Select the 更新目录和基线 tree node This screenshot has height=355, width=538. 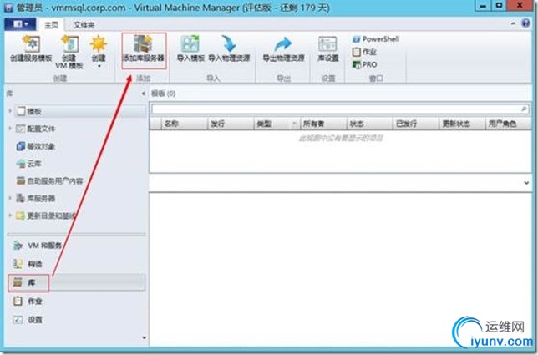tap(46, 216)
